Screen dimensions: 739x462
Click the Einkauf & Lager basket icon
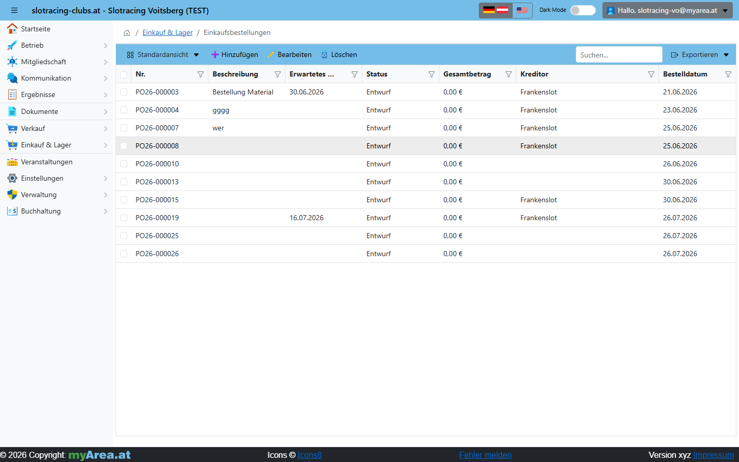click(12, 145)
